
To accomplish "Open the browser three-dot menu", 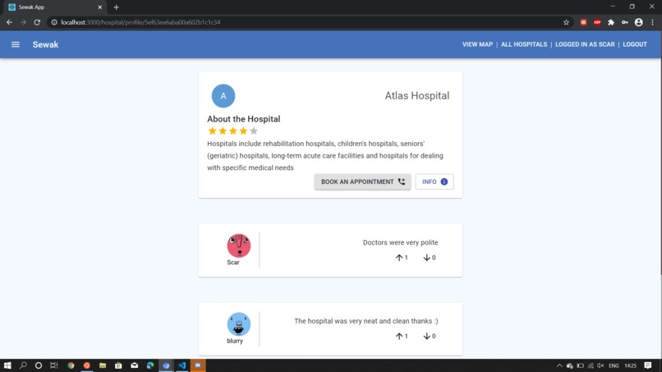I will [652, 22].
